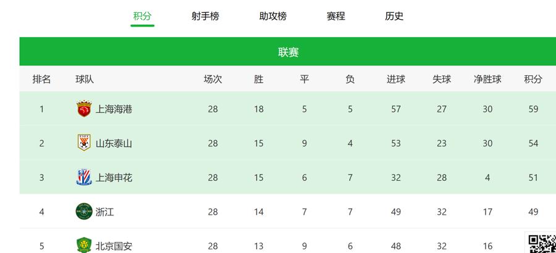556x253 pixels.
Task: Switch to the 助攻榜 tab
Action: pos(272,16)
